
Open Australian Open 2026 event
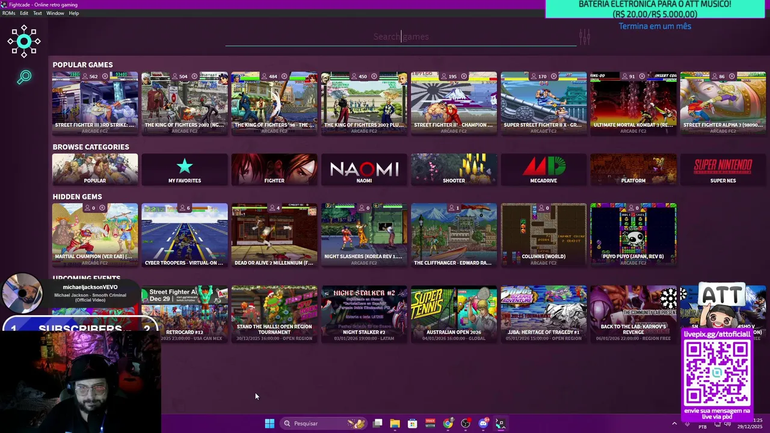[454, 314]
